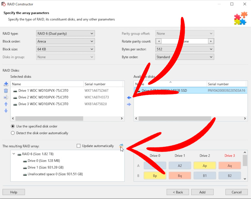Image resolution: width=251 pixels, height=199 pixels.
Task: Click the Add button
Action: 202,192
